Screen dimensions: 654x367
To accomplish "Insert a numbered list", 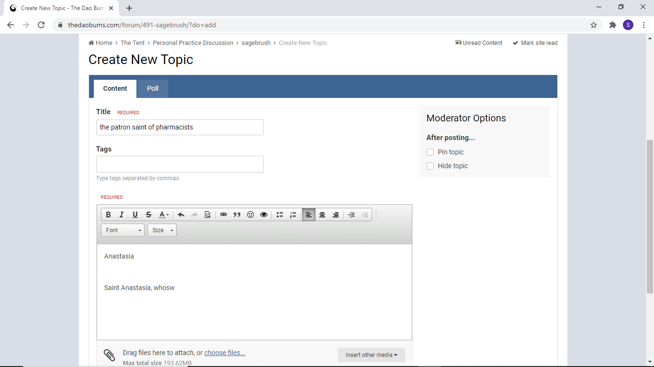I will (x=293, y=215).
